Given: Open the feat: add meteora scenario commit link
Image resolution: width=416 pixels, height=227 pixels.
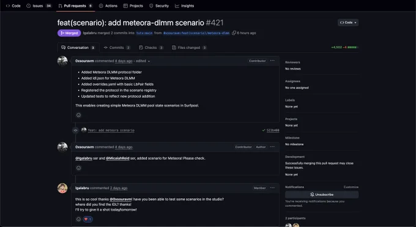Looking at the screenshot, I should tap(111, 130).
